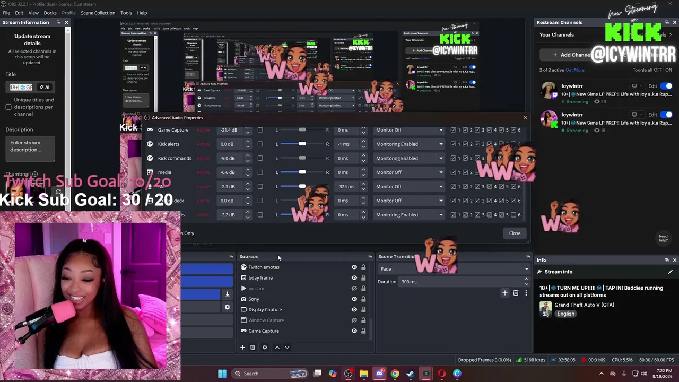Screen dimensions: 679x382
Task: Open the Monitor Off dropdown on the -325 ms row
Action: 409,187
